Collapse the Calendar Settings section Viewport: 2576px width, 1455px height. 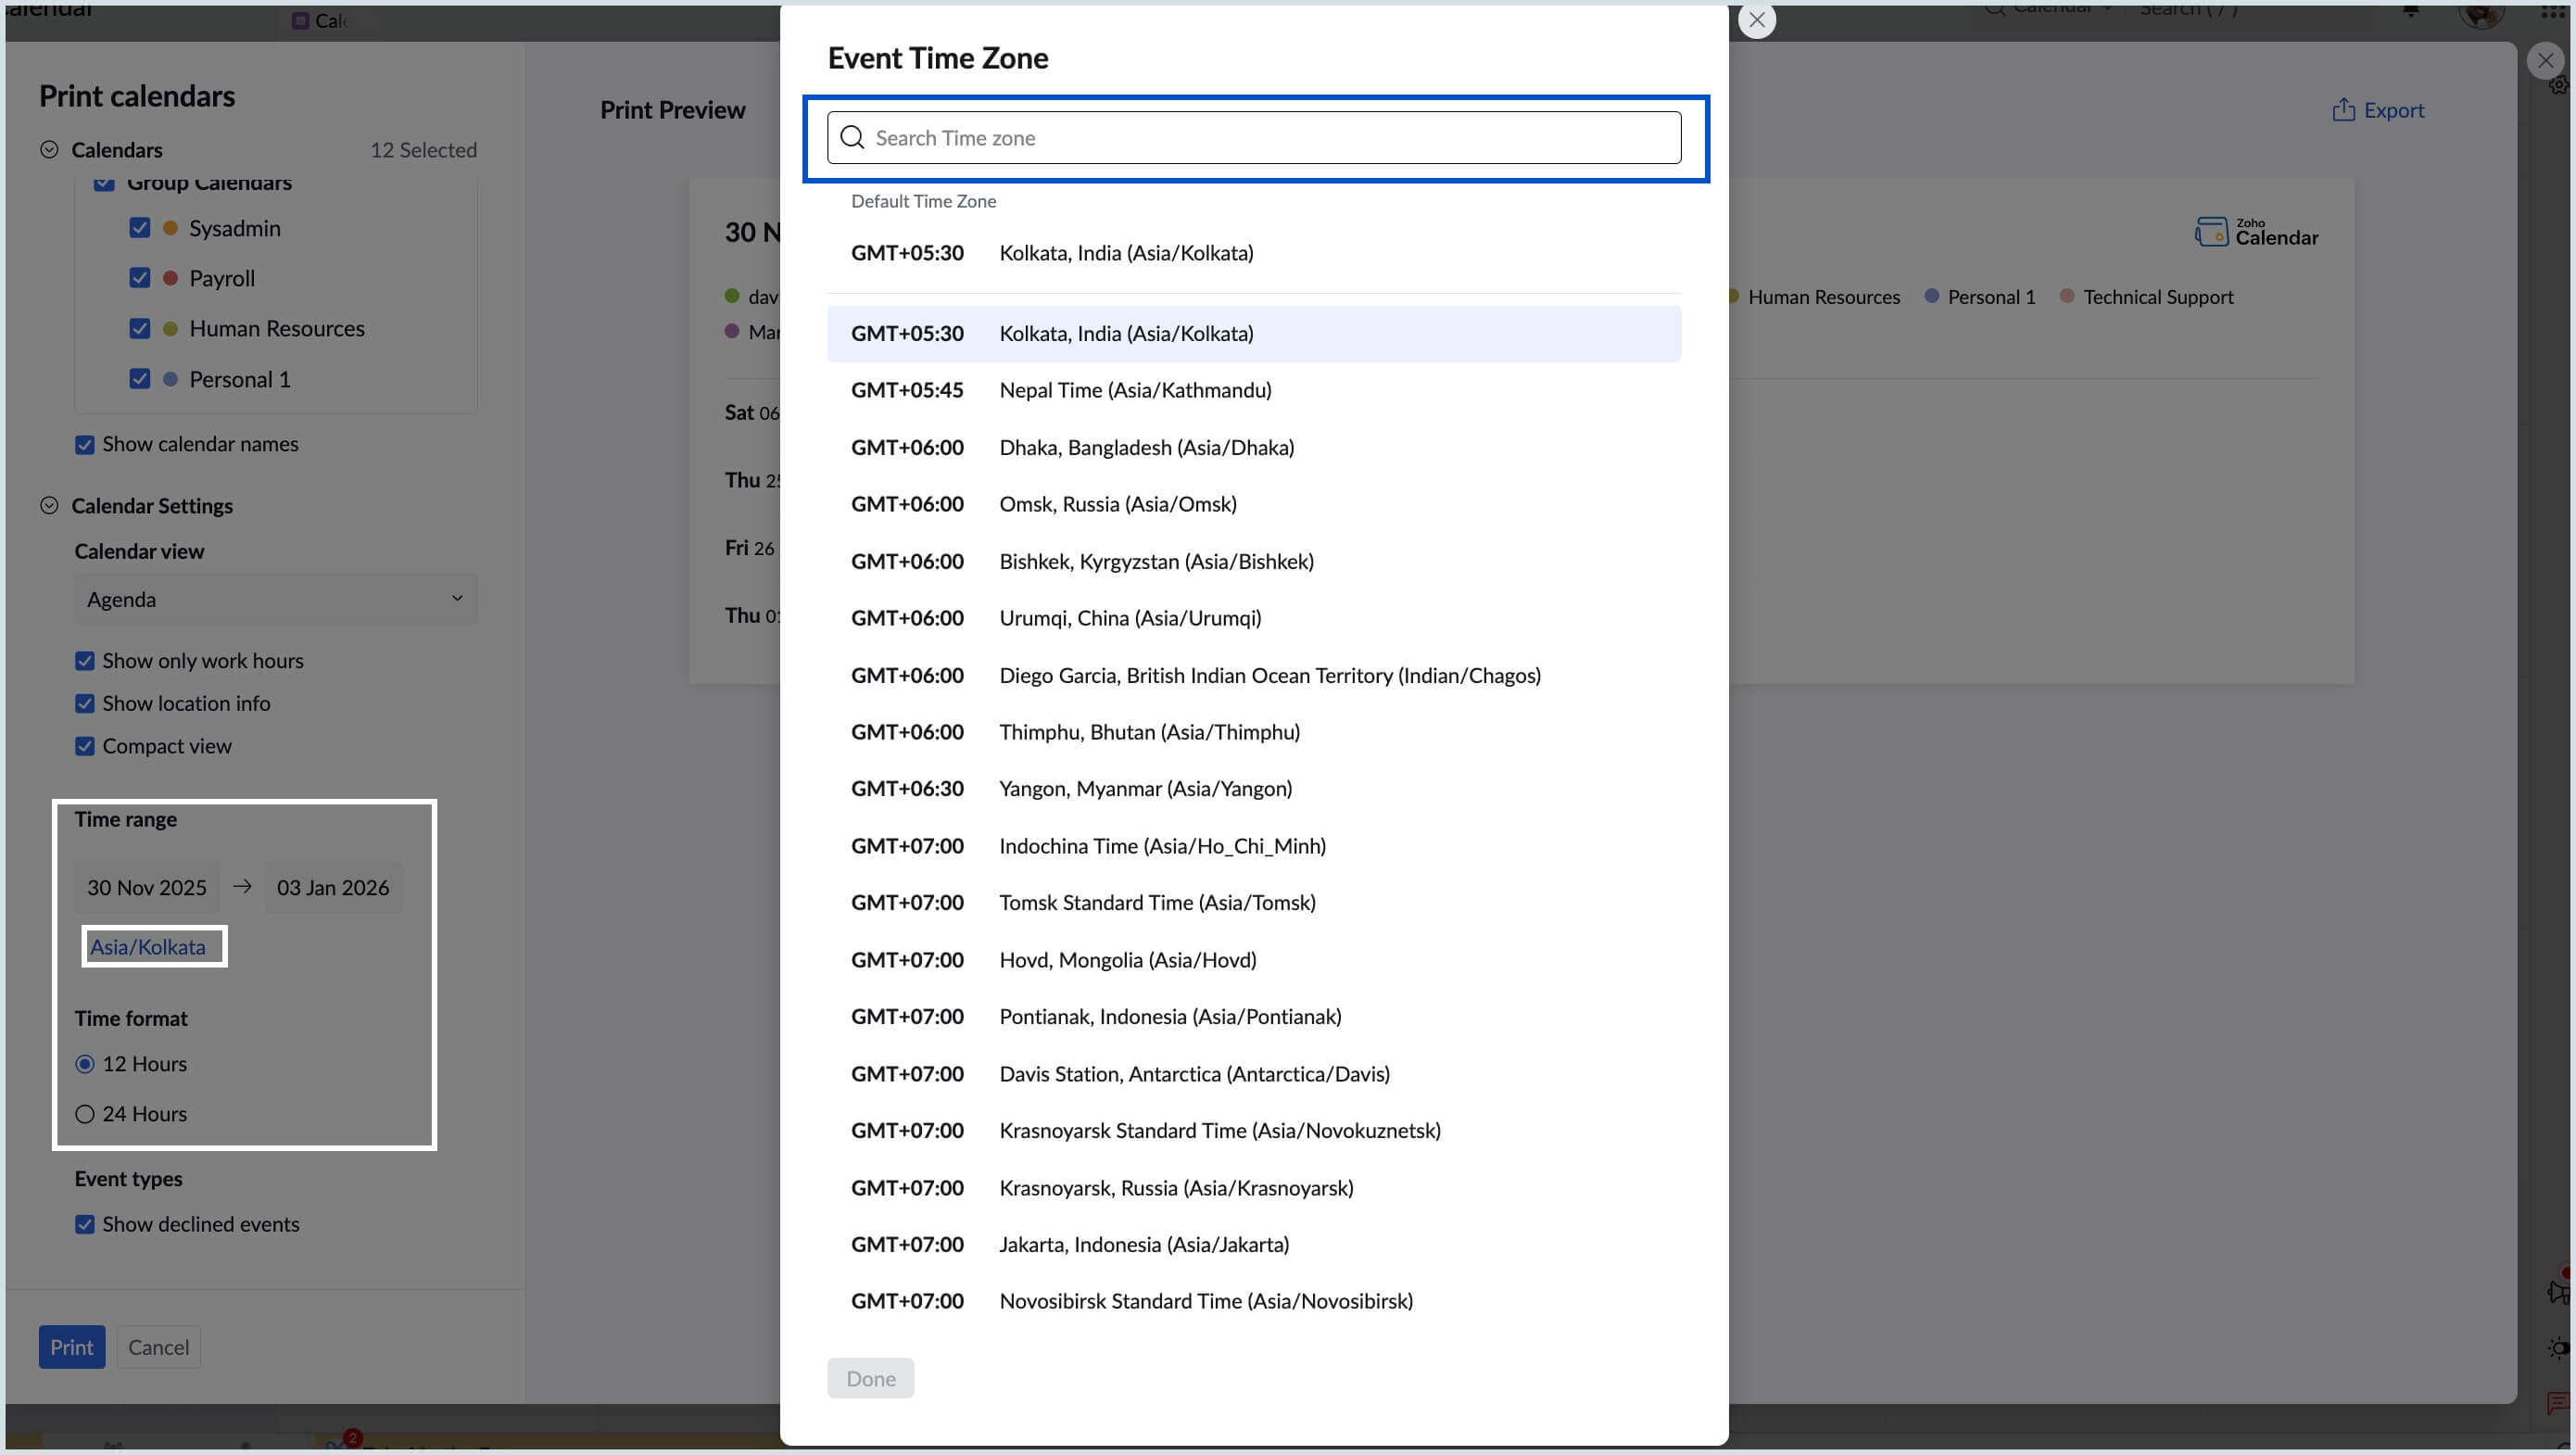coord(49,506)
